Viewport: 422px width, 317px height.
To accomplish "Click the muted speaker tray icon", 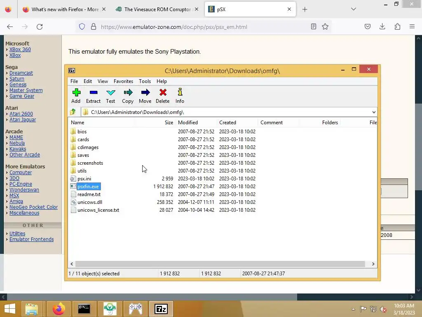I will (383, 309).
